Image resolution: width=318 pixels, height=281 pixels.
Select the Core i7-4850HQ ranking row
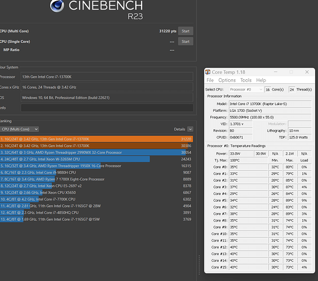(96, 212)
